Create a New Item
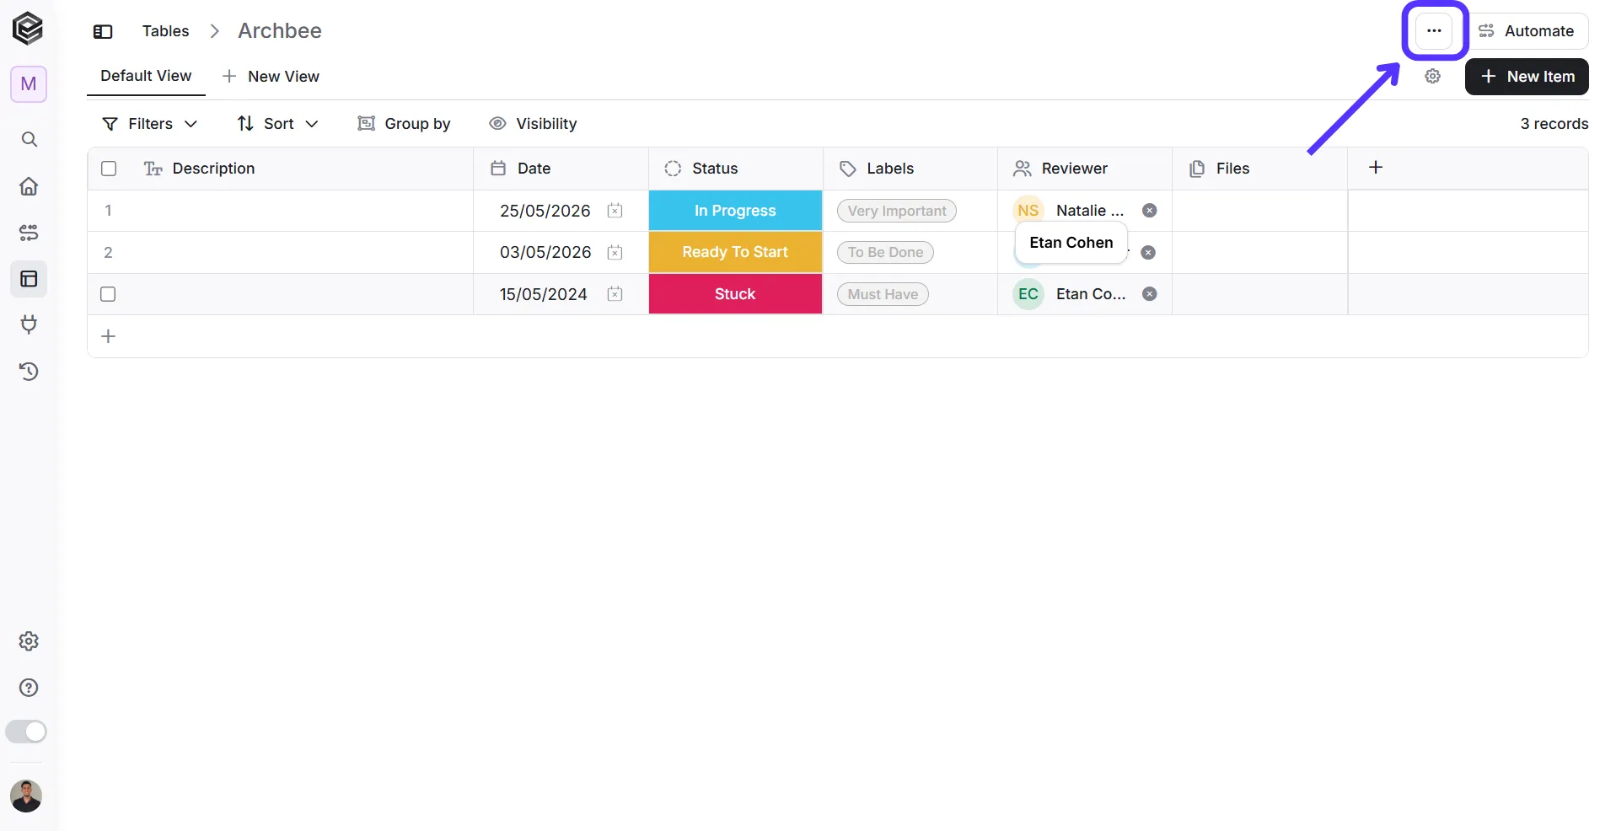This screenshot has height=831, width=1616. [x=1527, y=77]
